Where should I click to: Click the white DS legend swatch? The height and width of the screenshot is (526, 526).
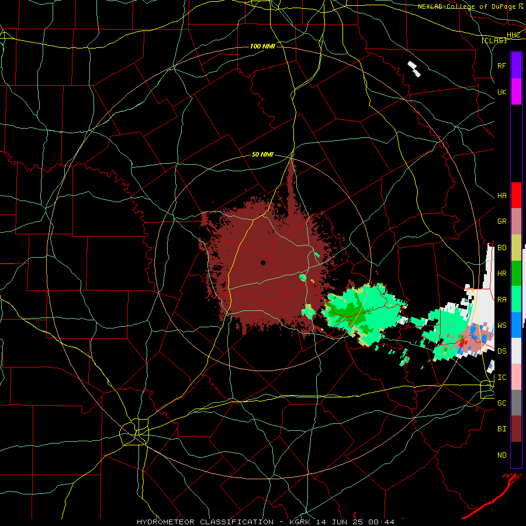click(516, 351)
